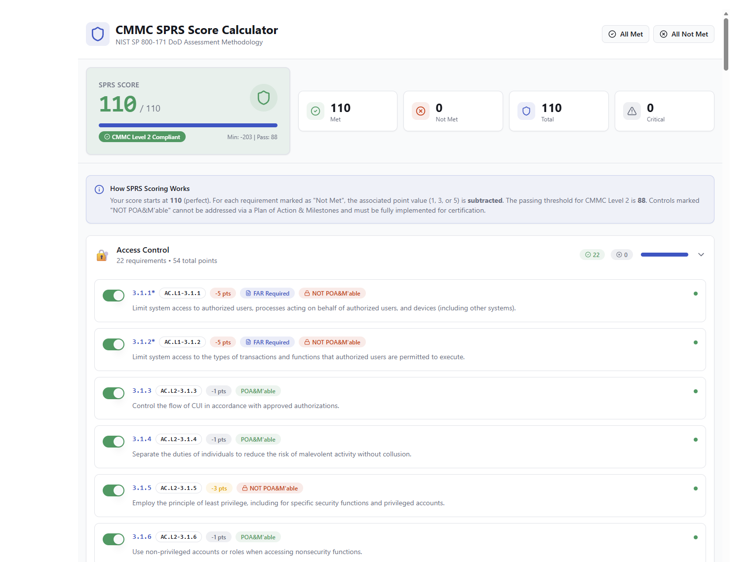Image resolution: width=750 pixels, height=562 pixels.
Task: Click the page vertical scrollbar thumb
Action: pyautogui.click(x=726, y=44)
